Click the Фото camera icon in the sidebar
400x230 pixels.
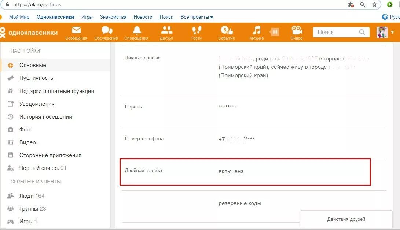click(x=11, y=130)
